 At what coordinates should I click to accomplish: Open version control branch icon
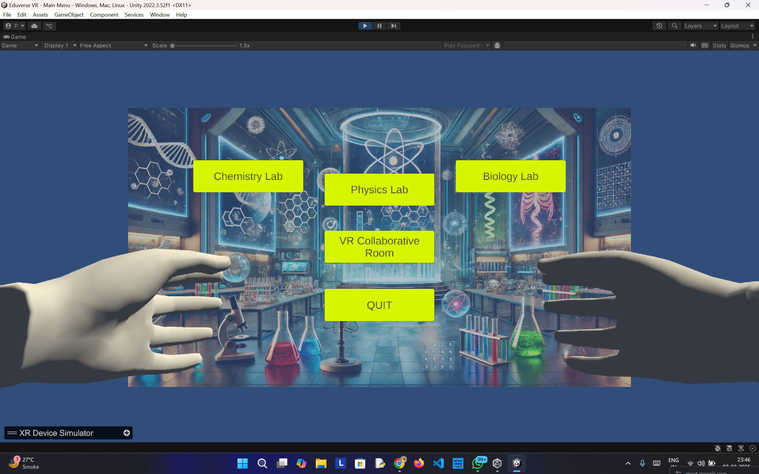49,26
